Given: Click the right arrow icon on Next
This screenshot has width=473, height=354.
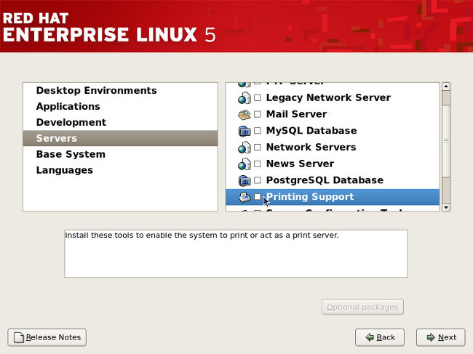Looking at the screenshot, I should 431,337.
